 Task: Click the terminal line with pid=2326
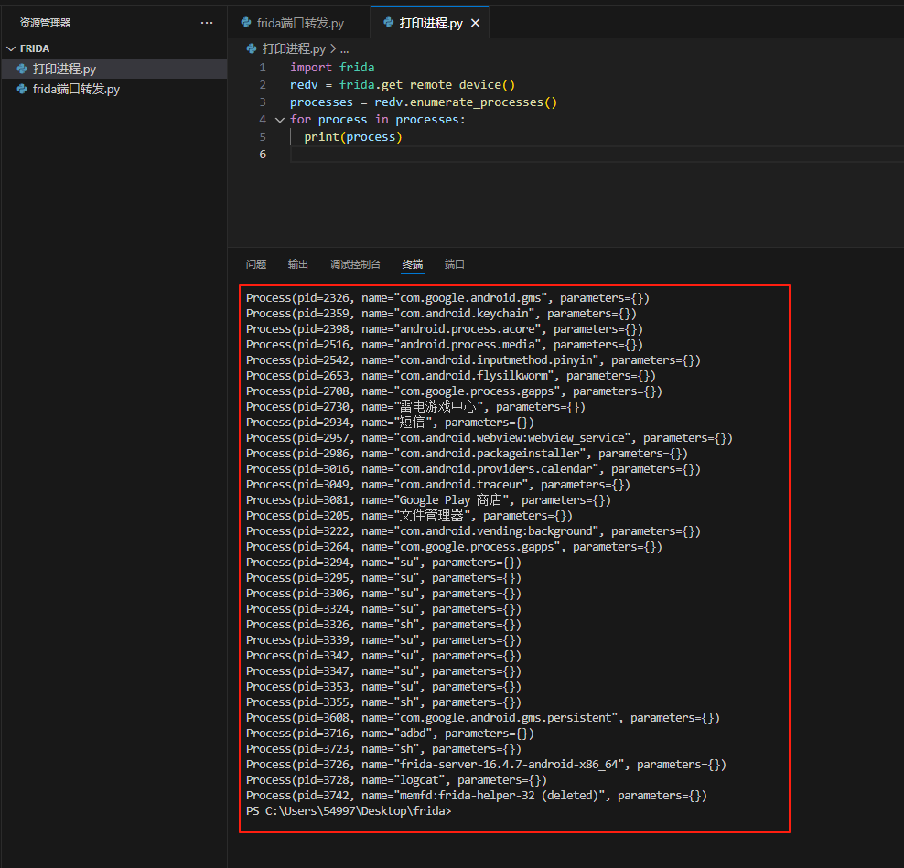(447, 298)
